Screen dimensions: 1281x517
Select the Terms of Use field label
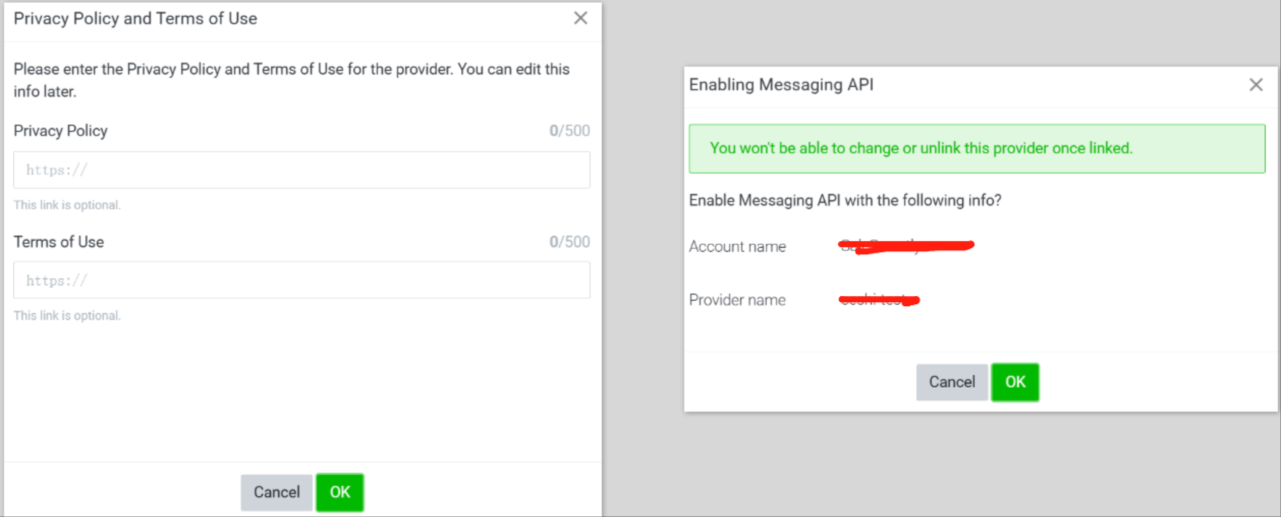tap(59, 242)
